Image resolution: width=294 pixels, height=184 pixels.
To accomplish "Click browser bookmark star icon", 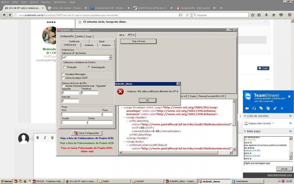I will click(253, 15).
